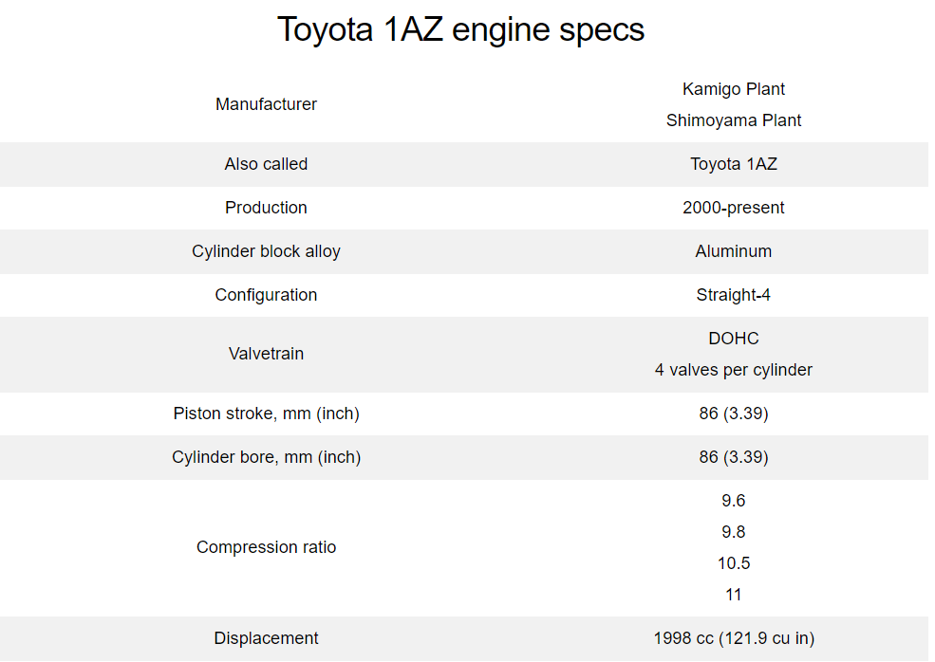Click the 10.5 compression ratio value

tap(733, 563)
